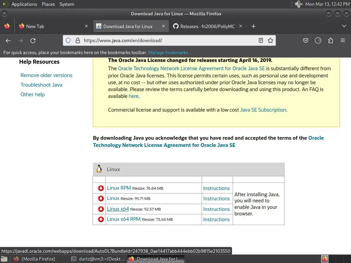The height and width of the screenshot is (263, 351).
Task: Switch to dartz@vm3 terminal taskbar window
Action: pos(98,259)
